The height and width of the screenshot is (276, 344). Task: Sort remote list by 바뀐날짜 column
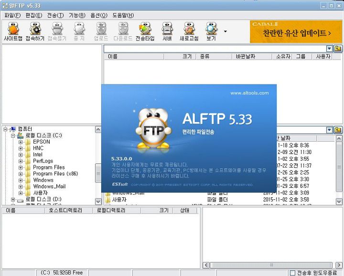[252, 56]
